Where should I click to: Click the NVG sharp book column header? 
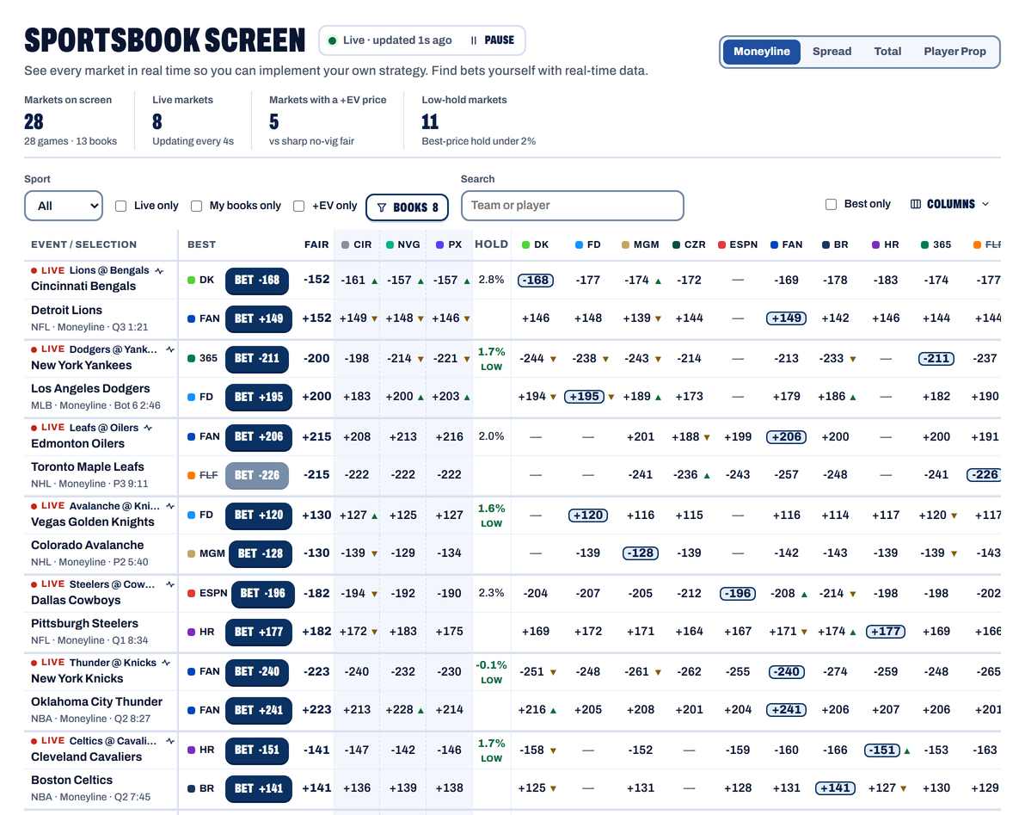click(402, 244)
